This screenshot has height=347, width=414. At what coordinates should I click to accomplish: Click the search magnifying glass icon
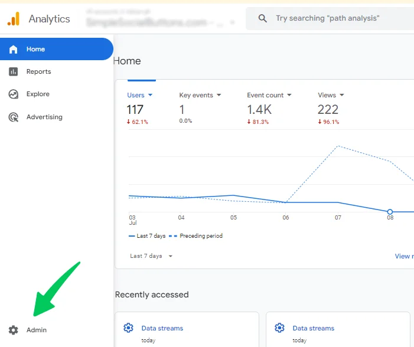click(263, 19)
